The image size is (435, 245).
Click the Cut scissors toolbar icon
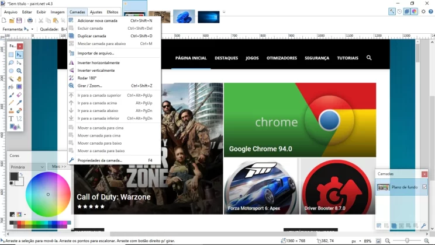click(x=41, y=20)
